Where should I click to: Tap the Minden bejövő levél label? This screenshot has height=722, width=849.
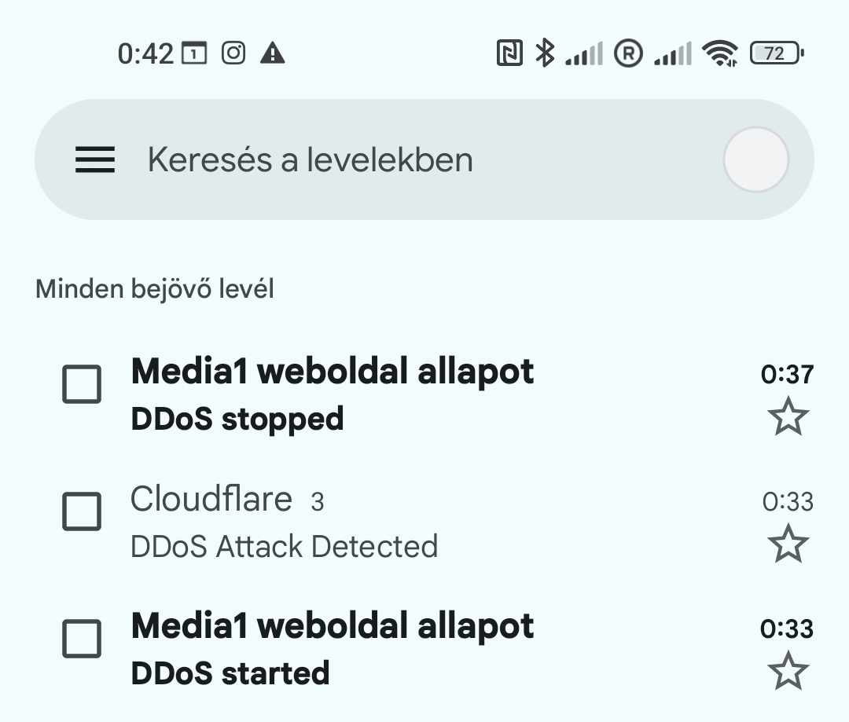tap(155, 289)
